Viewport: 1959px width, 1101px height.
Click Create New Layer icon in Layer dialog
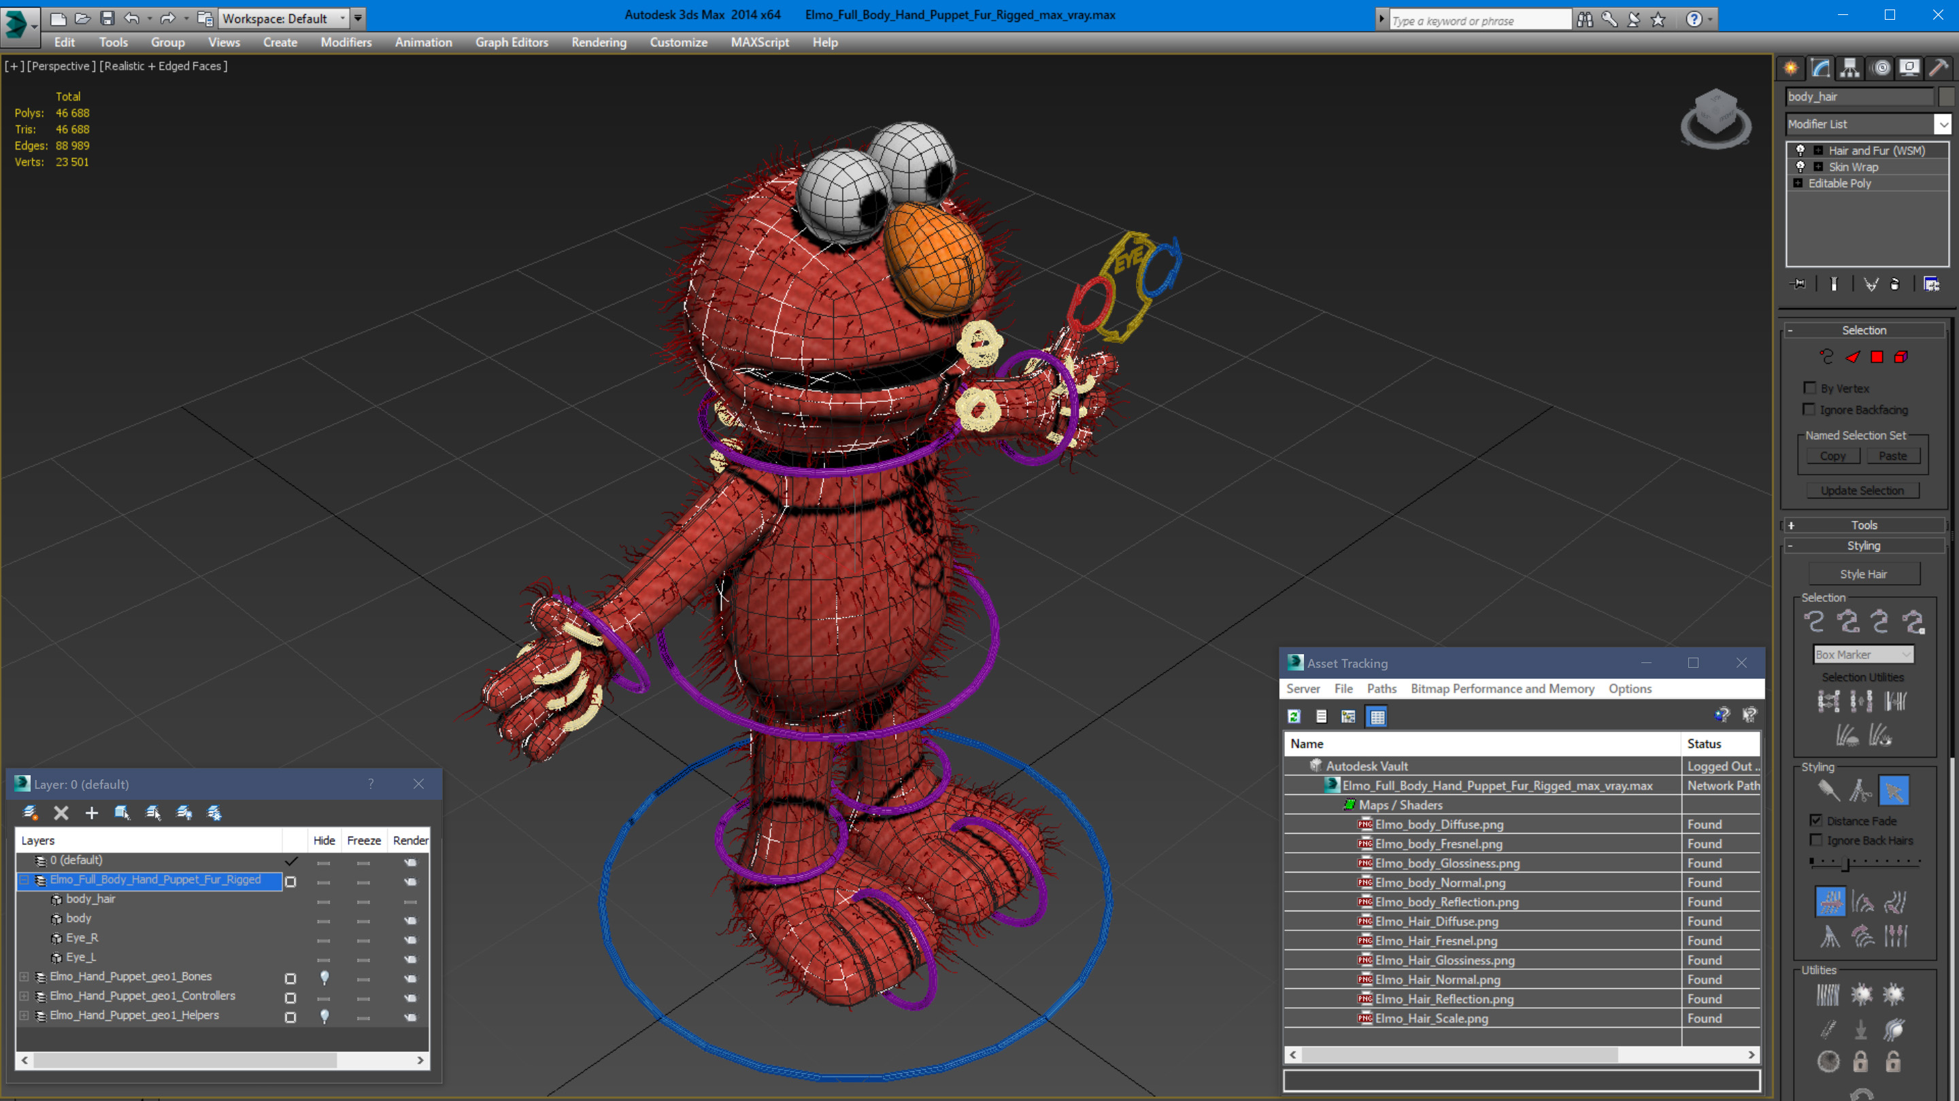tap(31, 813)
